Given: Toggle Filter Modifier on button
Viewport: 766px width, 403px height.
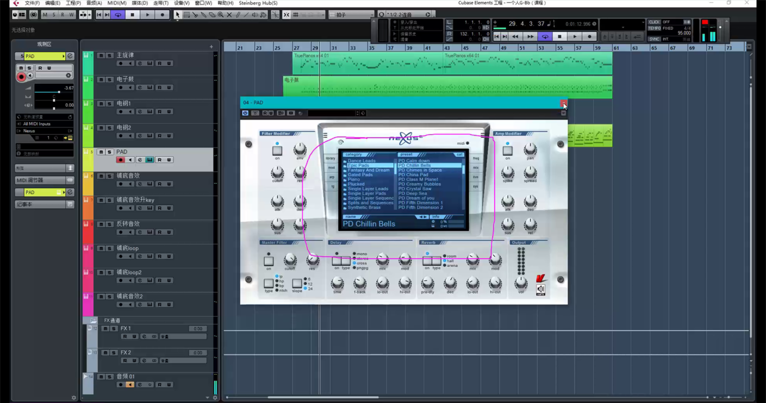Looking at the screenshot, I should (277, 151).
